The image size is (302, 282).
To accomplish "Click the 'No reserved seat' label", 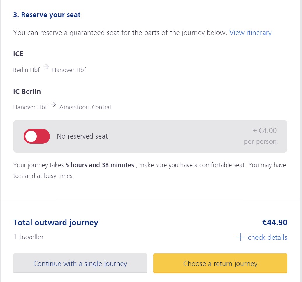I will pos(82,136).
